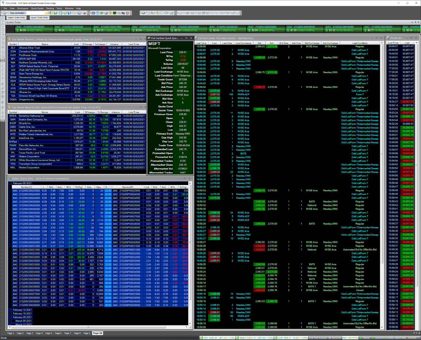
Task: Click the blue-striped column icon at the toolbar group's end
Action: 127,13
